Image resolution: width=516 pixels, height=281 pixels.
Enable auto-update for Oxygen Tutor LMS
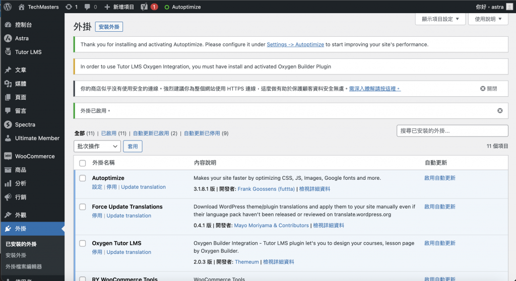coord(439,243)
